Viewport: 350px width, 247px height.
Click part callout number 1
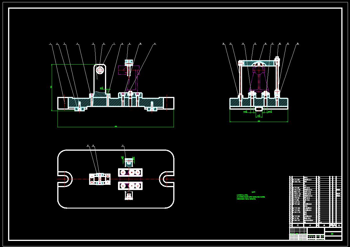(x=50, y=44)
